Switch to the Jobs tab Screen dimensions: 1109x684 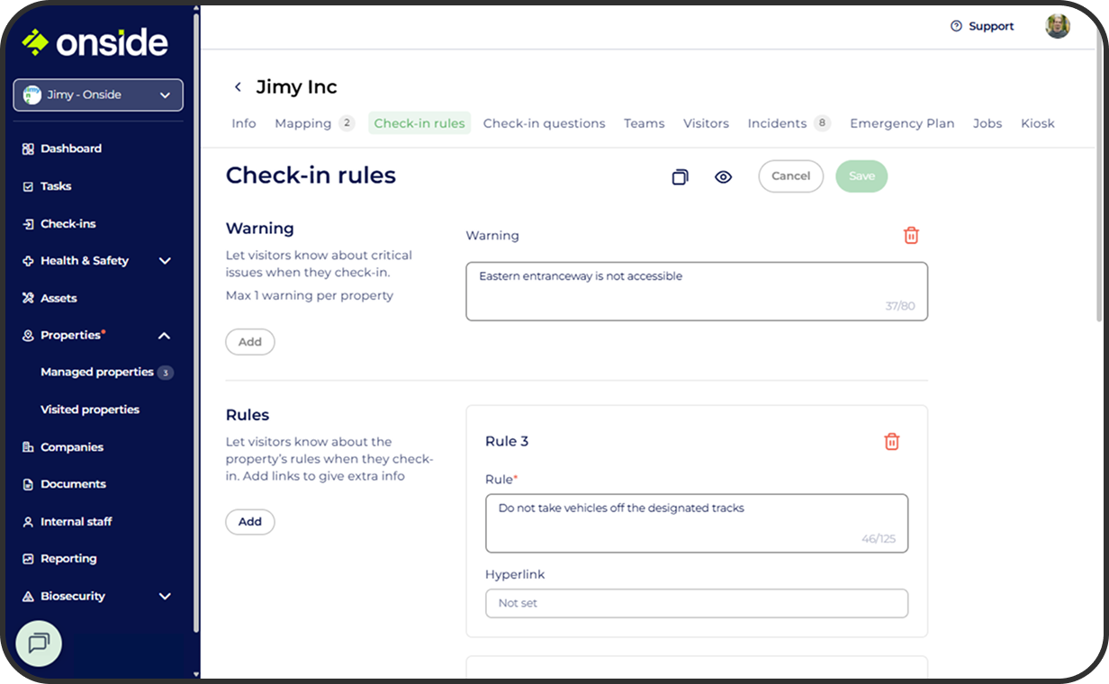(x=987, y=123)
